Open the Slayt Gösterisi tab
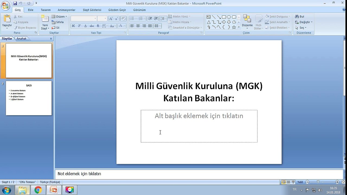The image size is (347, 195). 92,10
